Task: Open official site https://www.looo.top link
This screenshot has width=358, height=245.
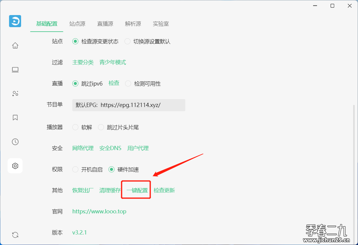Action: tap(99, 212)
